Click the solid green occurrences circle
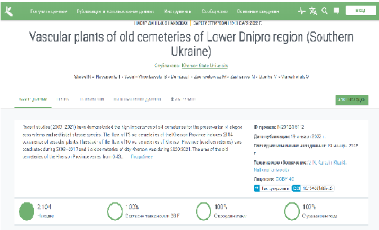379x230 pixels. tap(26, 211)
